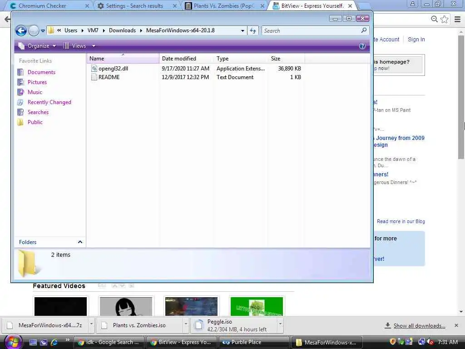
Task: Click Show all downloads link
Action: (x=419, y=326)
